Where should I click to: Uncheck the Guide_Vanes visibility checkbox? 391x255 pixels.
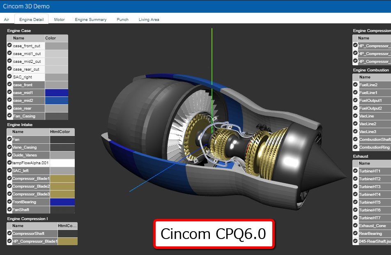click(x=9, y=155)
